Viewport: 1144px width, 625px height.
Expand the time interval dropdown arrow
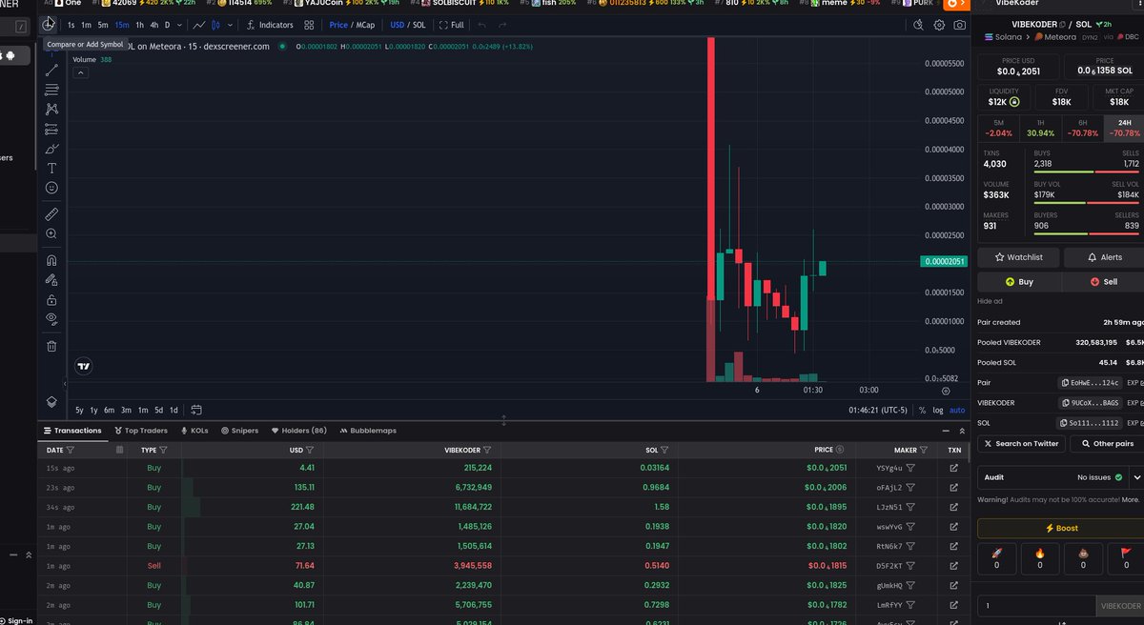181,25
